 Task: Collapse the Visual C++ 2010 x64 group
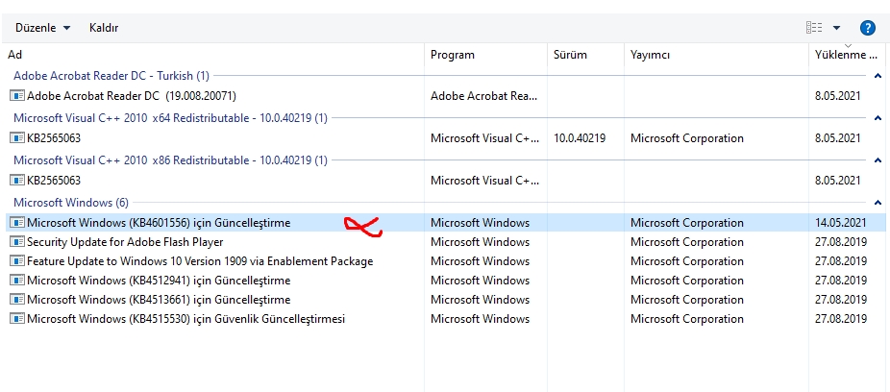pos(878,118)
